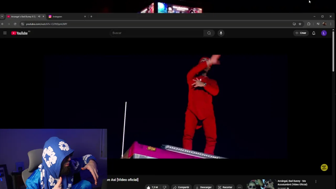The height and width of the screenshot is (189, 336).
Task: View site information icon in address bar
Action: (x=23, y=24)
